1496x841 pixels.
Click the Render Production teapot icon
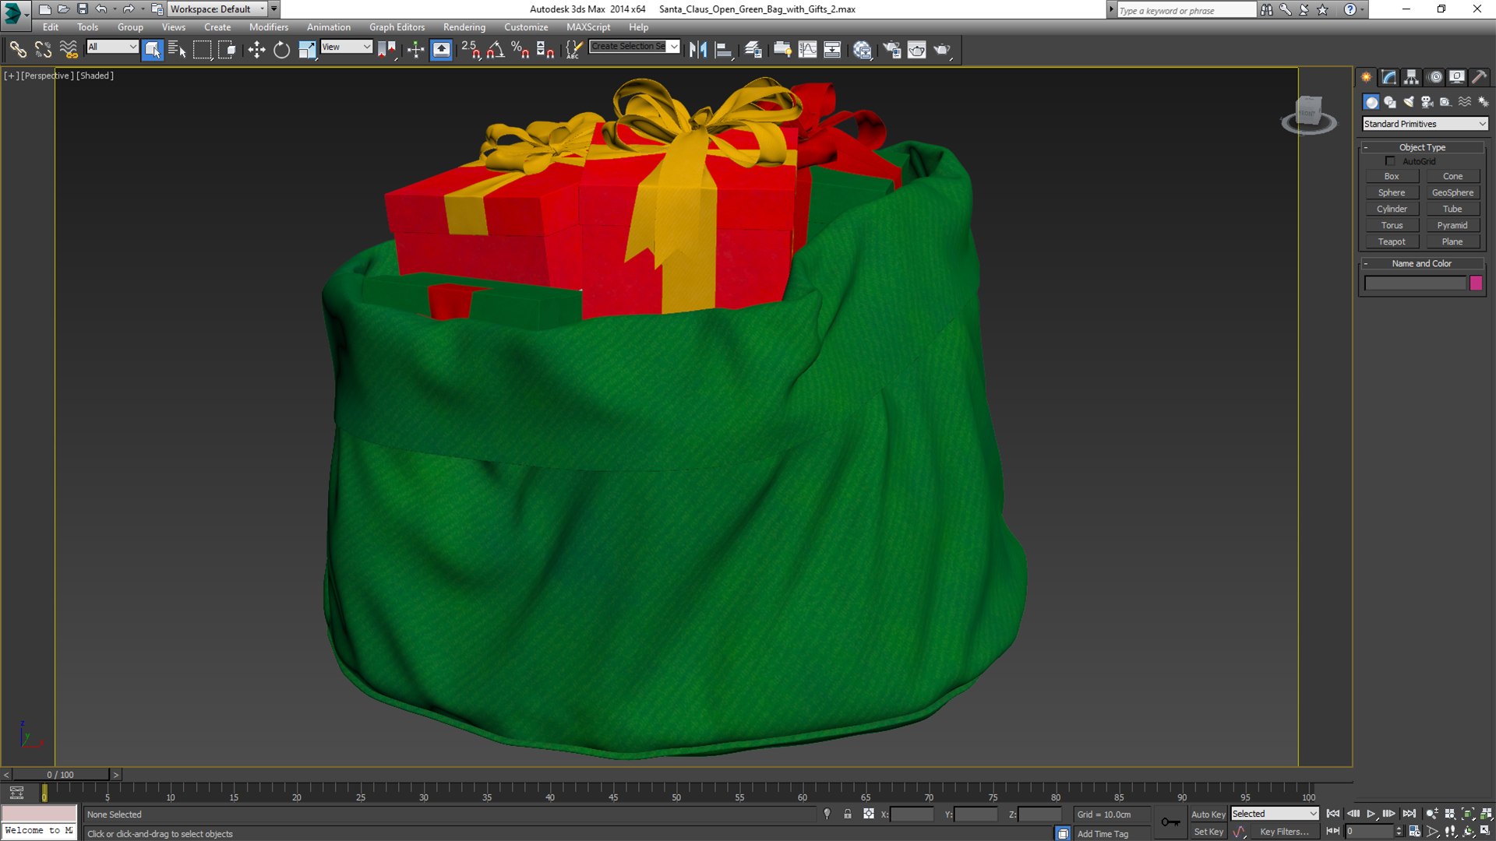click(943, 50)
